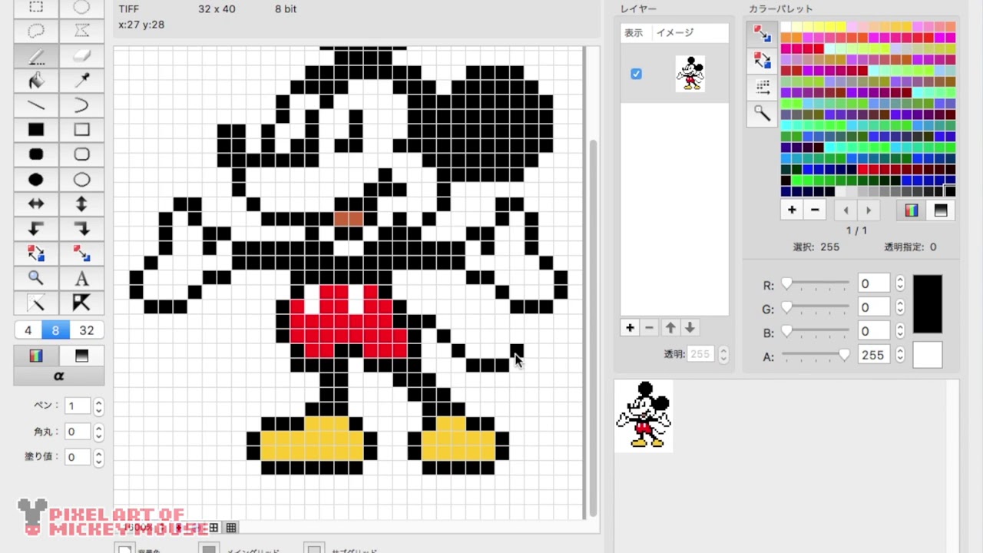Select the right color replace tool in toolbox
The image size is (983, 553).
pos(81,253)
